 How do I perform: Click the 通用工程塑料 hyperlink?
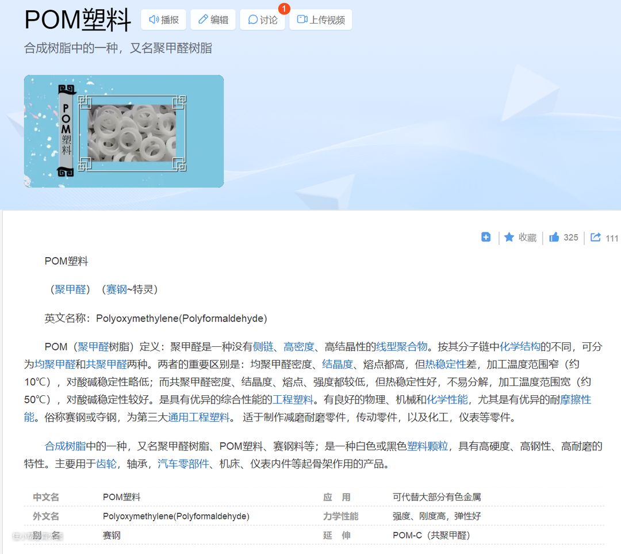198,417
